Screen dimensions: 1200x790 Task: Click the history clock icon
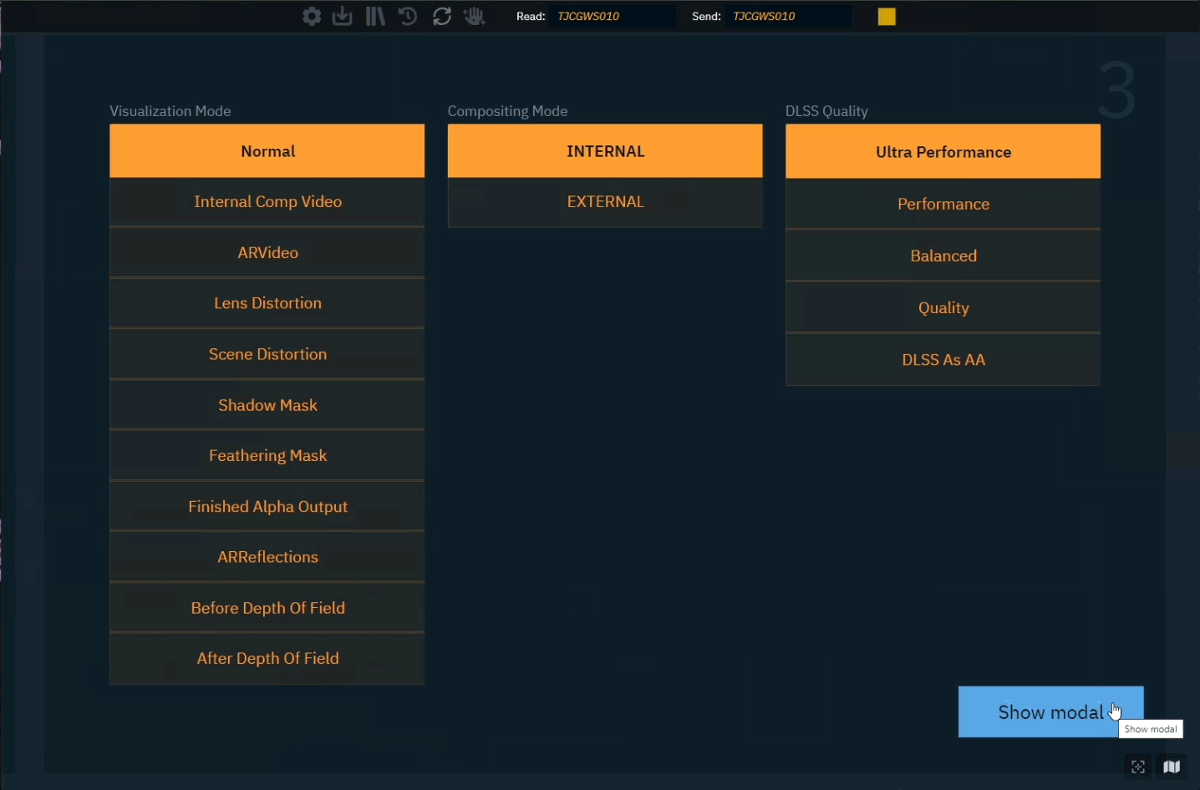click(408, 17)
